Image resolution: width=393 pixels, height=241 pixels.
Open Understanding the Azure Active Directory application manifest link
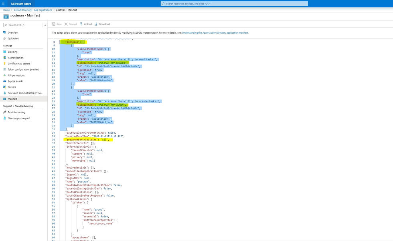215,33
